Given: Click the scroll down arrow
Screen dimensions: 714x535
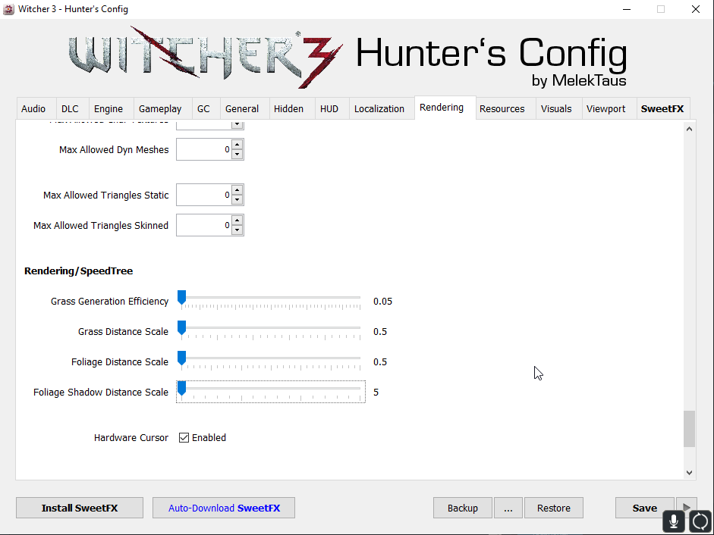Looking at the screenshot, I should pyautogui.click(x=689, y=473).
